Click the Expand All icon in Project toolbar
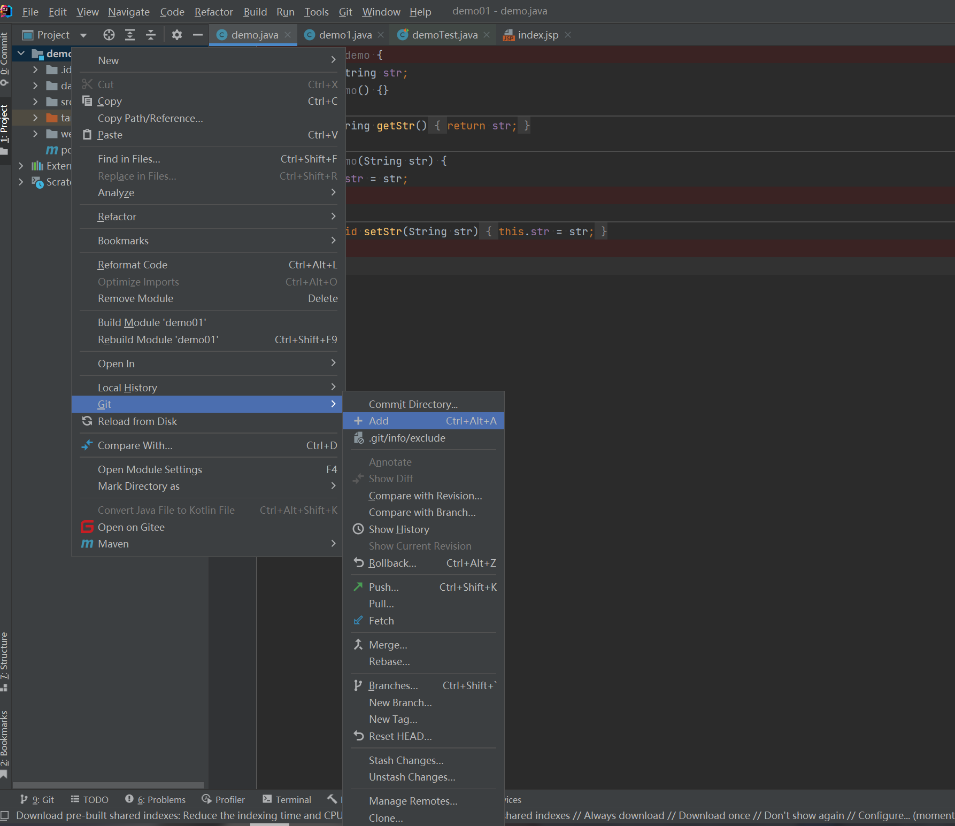This screenshot has height=826, width=955. pyautogui.click(x=130, y=35)
